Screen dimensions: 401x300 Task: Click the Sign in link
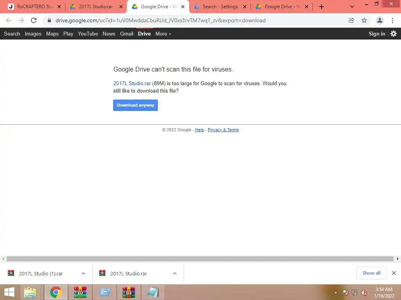coord(377,34)
